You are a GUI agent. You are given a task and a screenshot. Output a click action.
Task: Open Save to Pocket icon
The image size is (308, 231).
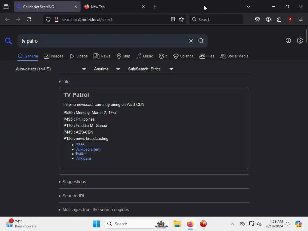click(257, 19)
